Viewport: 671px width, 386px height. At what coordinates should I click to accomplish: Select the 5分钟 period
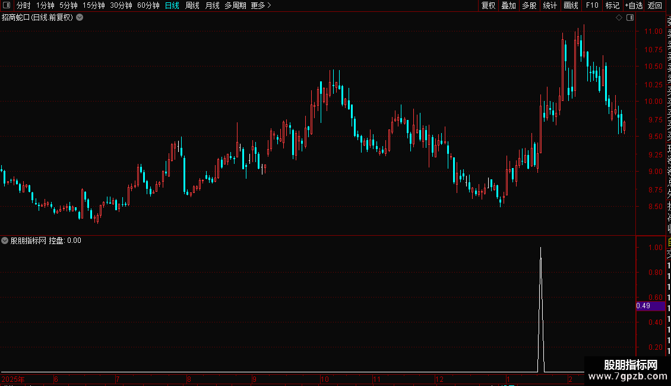pos(68,5)
